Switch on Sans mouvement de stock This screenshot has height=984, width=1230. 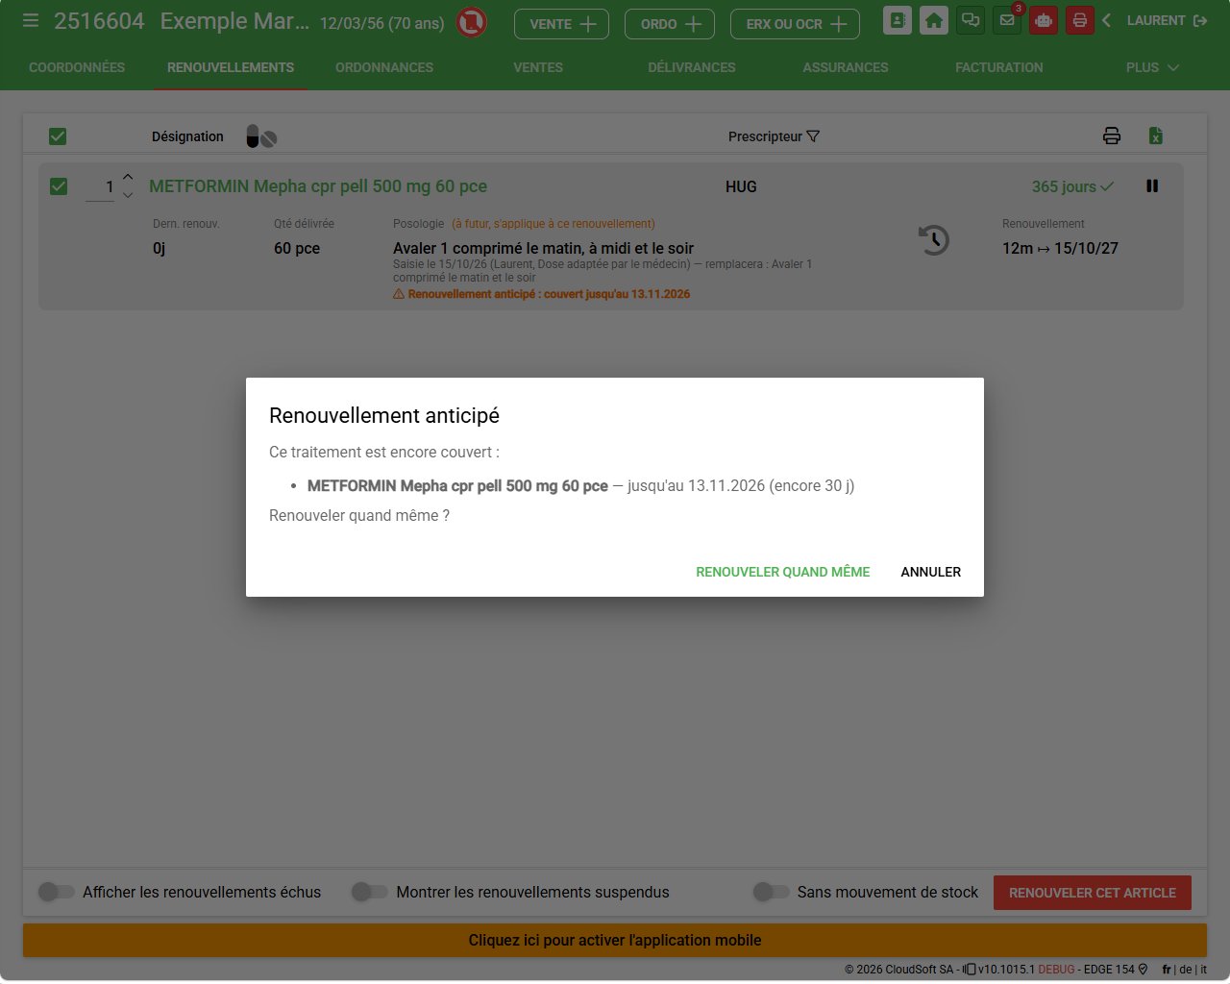click(x=771, y=892)
